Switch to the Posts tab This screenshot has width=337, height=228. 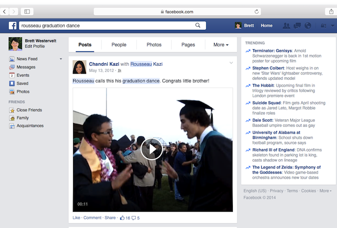[x=85, y=45]
